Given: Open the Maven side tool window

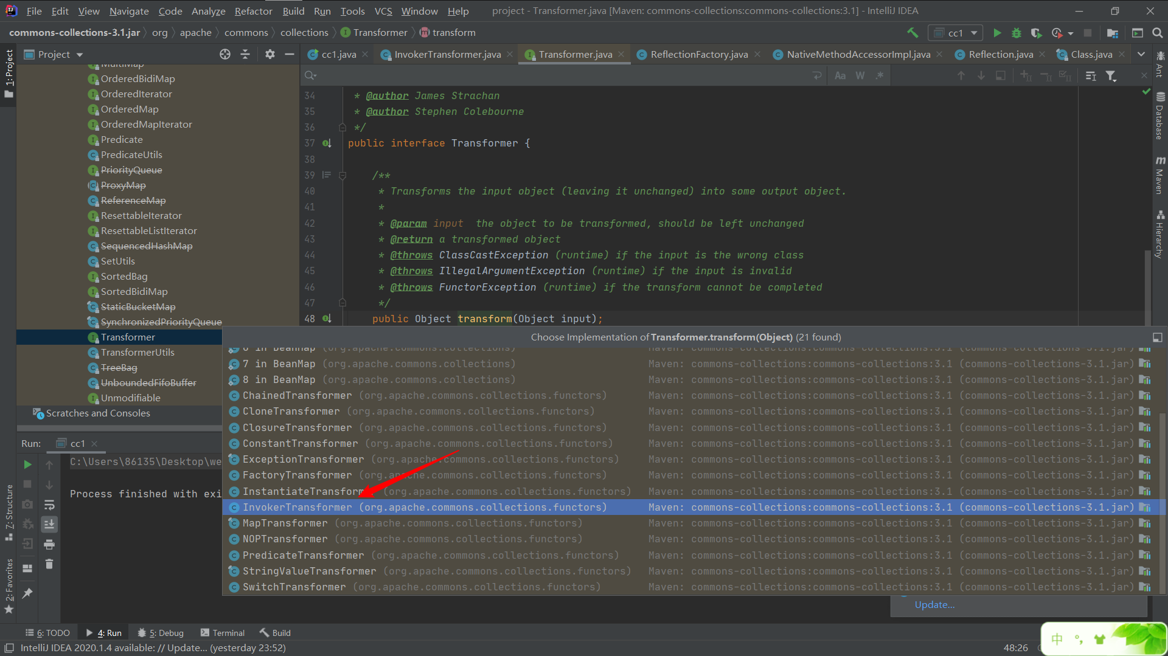Looking at the screenshot, I should [1160, 175].
